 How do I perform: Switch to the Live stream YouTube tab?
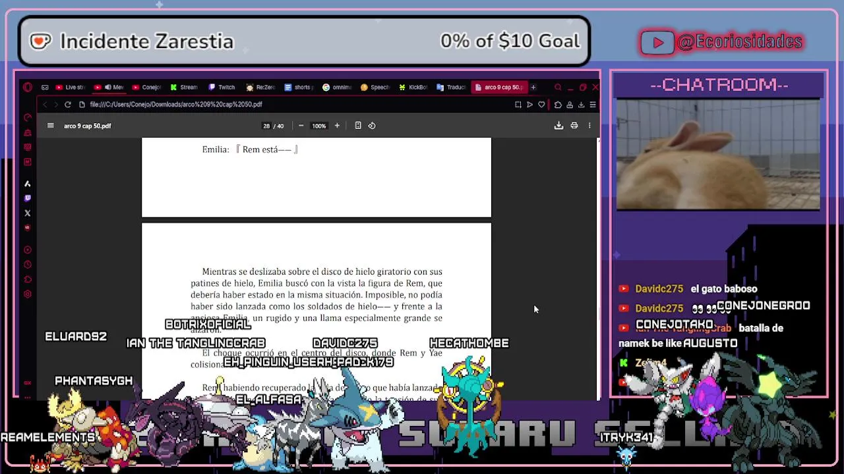(71, 87)
